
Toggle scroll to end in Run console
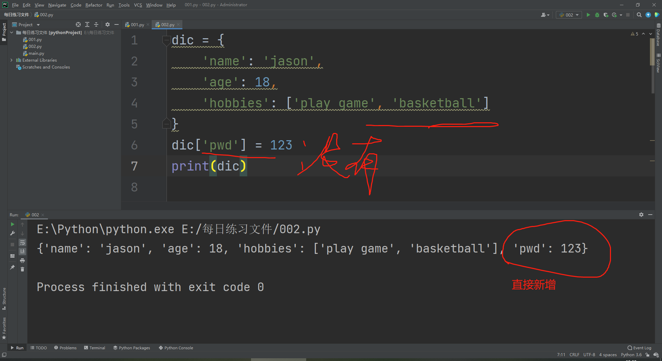click(x=22, y=251)
